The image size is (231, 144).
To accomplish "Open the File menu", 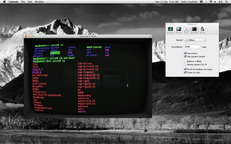I will coord(23,2).
